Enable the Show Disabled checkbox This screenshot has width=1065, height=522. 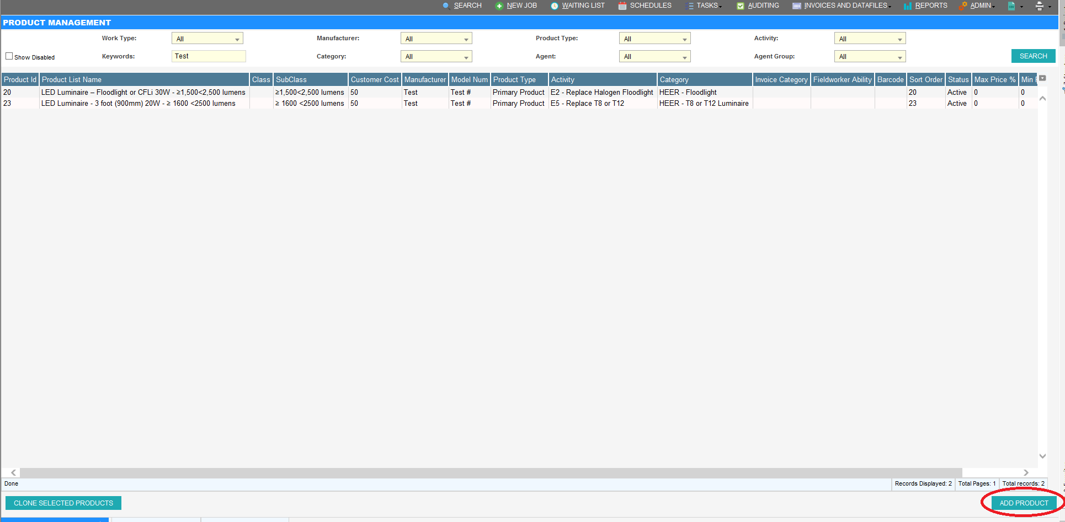[x=9, y=56]
